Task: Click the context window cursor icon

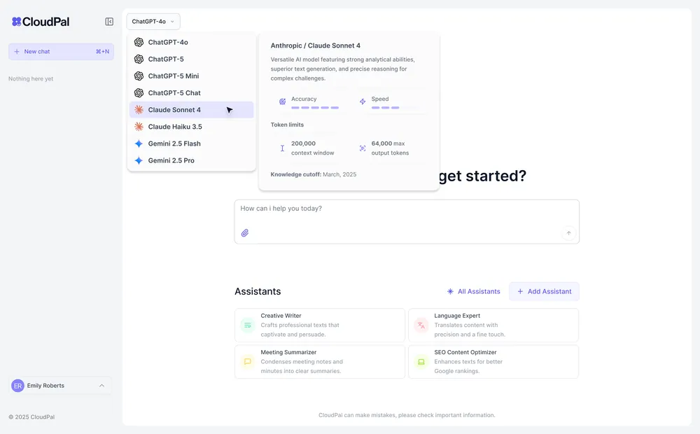Action: [282, 148]
